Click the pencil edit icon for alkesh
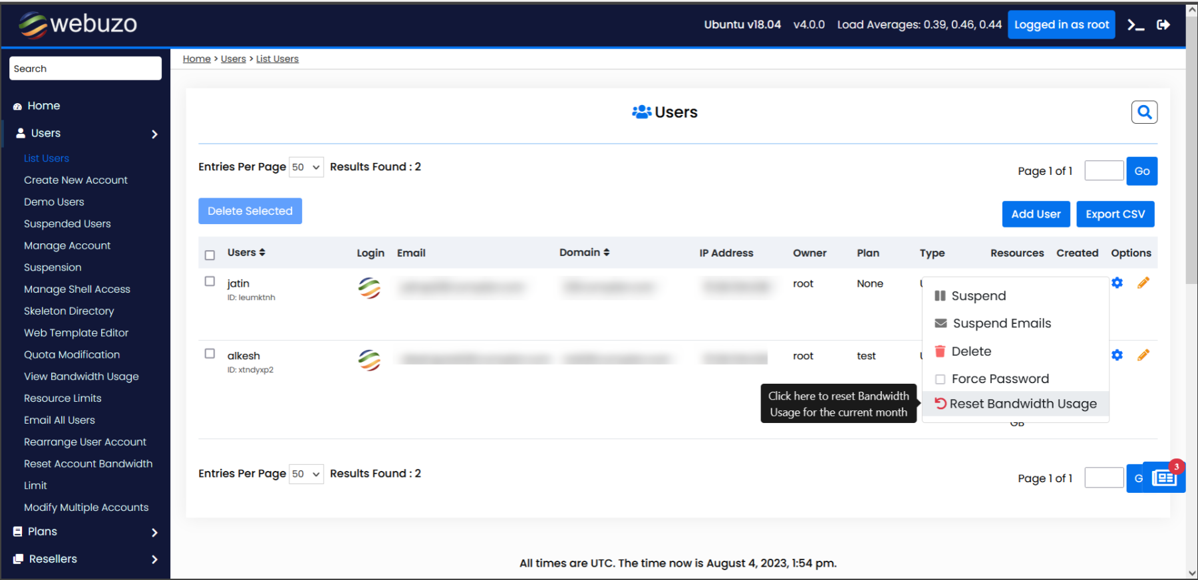1198x580 pixels. tap(1143, 355)
